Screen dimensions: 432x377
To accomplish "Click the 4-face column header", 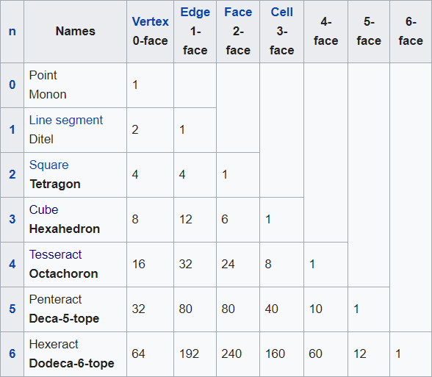I will [x=325, y=31].
